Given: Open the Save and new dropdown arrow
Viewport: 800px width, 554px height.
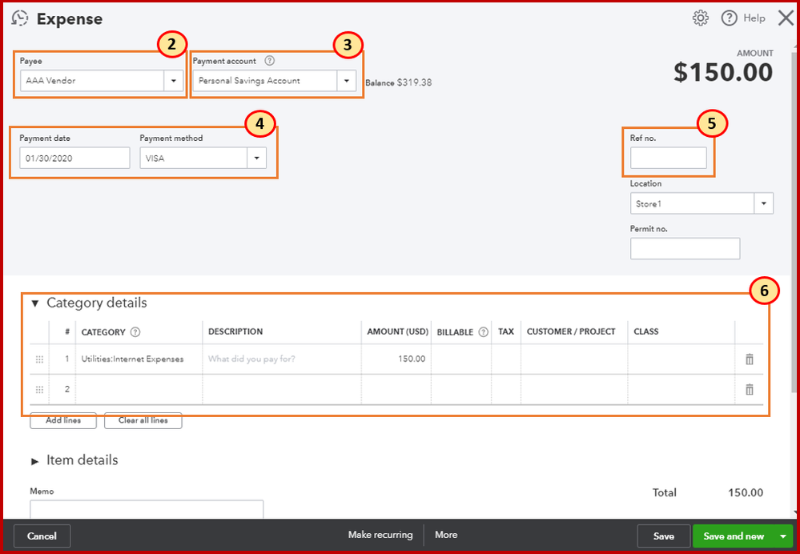Looking at the screenshot, I should (x=783, y=536).
